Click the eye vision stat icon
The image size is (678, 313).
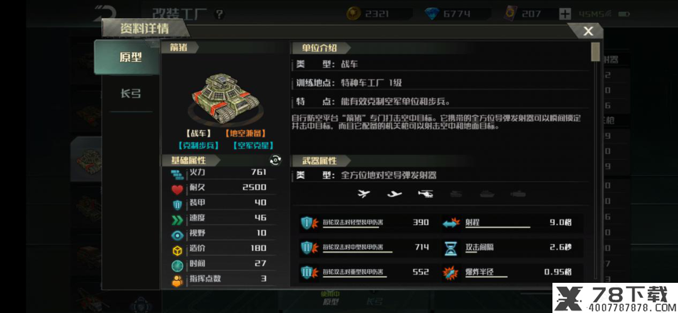(177, 234)
